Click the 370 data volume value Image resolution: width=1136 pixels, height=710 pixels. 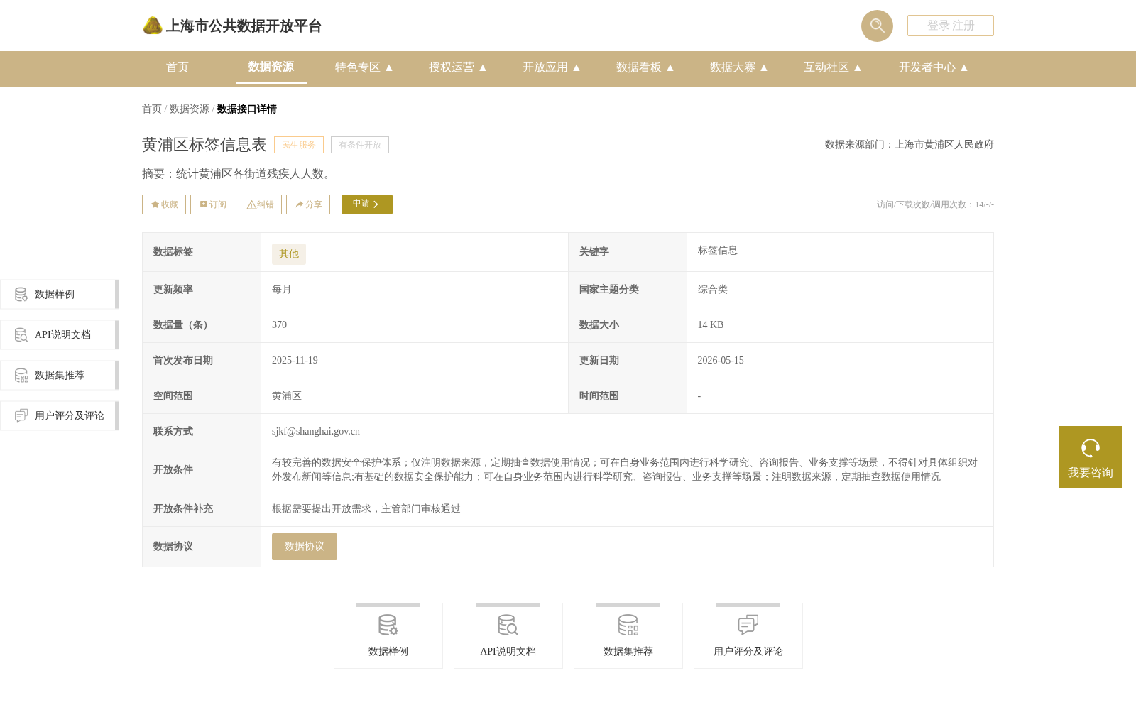[279, 324]
